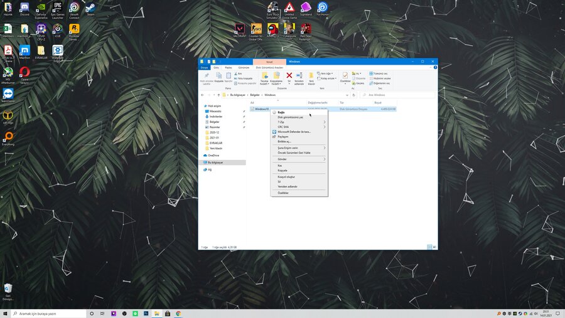This screenshot has width=565, height=318.
Task: Open the Taşıma hedefi dropdown
Action: coord(264,78)
